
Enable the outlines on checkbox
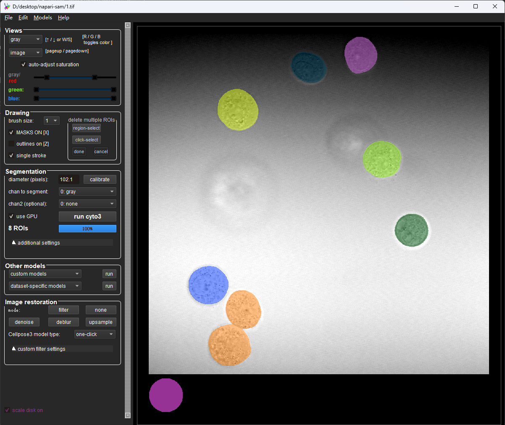pos(12,144)
